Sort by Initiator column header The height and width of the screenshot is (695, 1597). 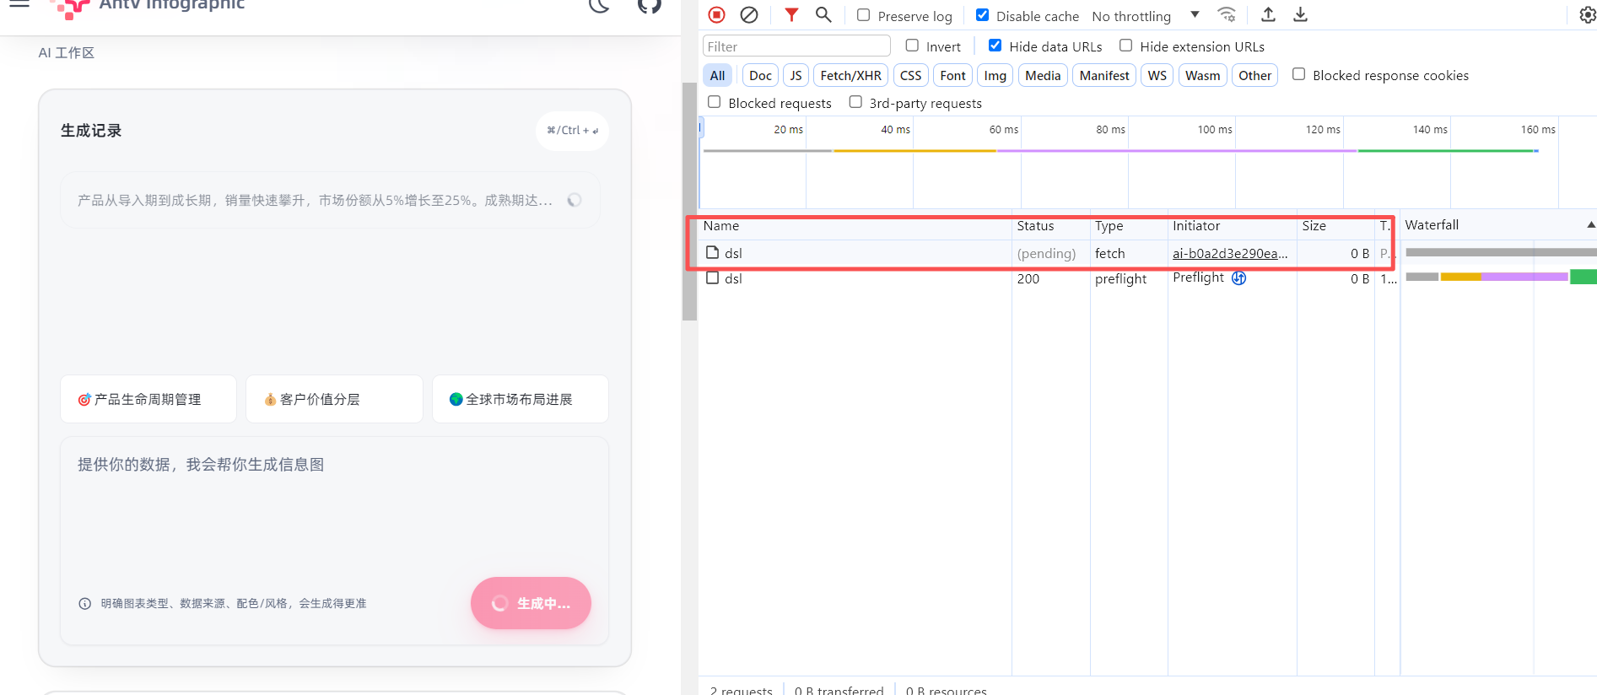(1233, 225)
